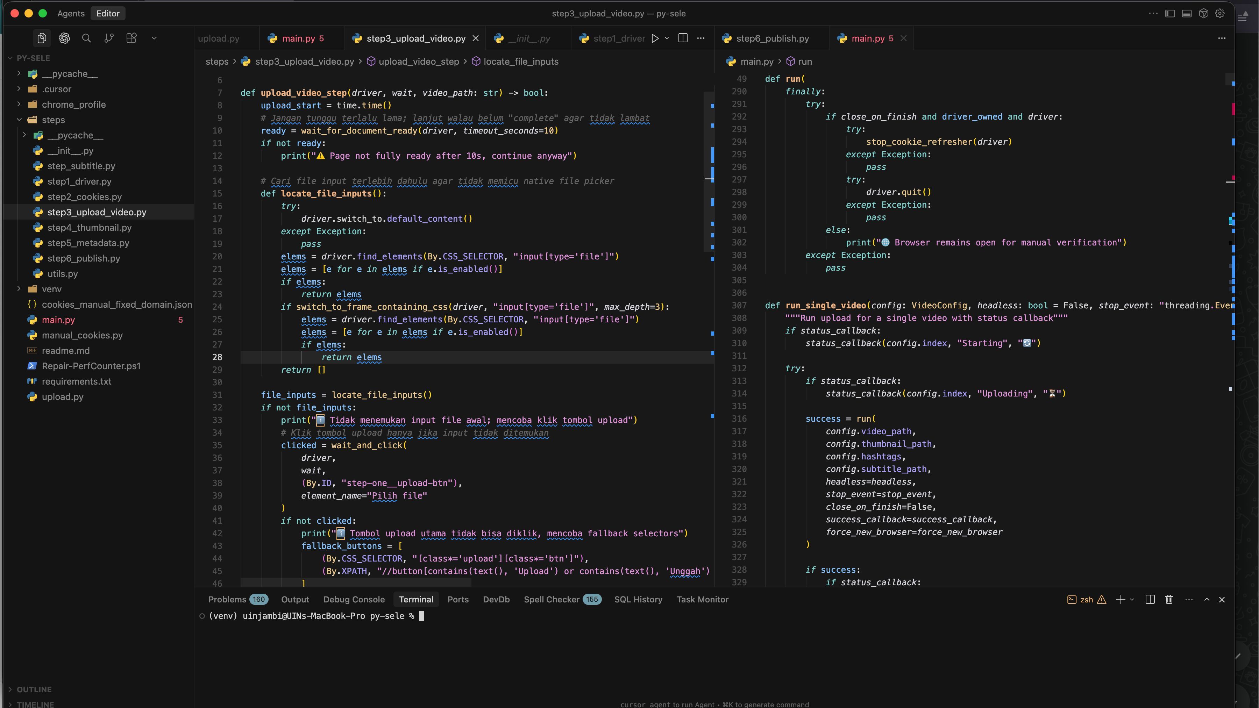Toggle the primary sidebar layout icon
The height and width of the screenshot is (708, 1259).
[x=1170, y=14]
